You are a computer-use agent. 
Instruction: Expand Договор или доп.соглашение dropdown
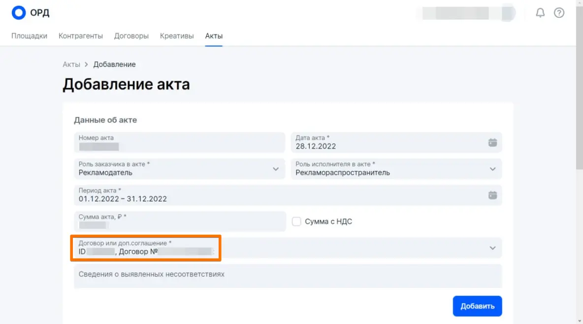(x=492, y=248)
